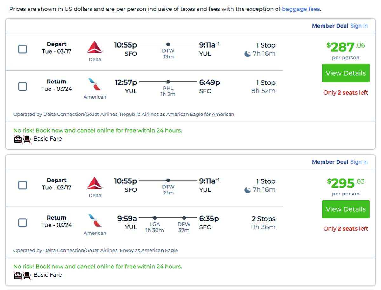Click View Details for the $287.06 fare
The width and height of the screenshot is (381, 290).
click(345, 73)
